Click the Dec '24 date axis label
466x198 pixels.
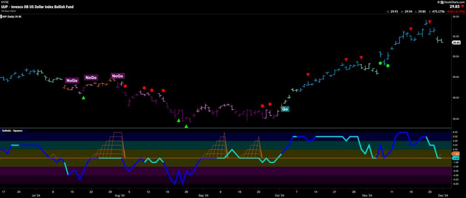443,196
